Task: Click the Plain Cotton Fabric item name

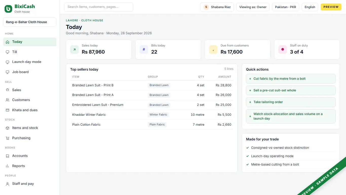Action: 86,125
